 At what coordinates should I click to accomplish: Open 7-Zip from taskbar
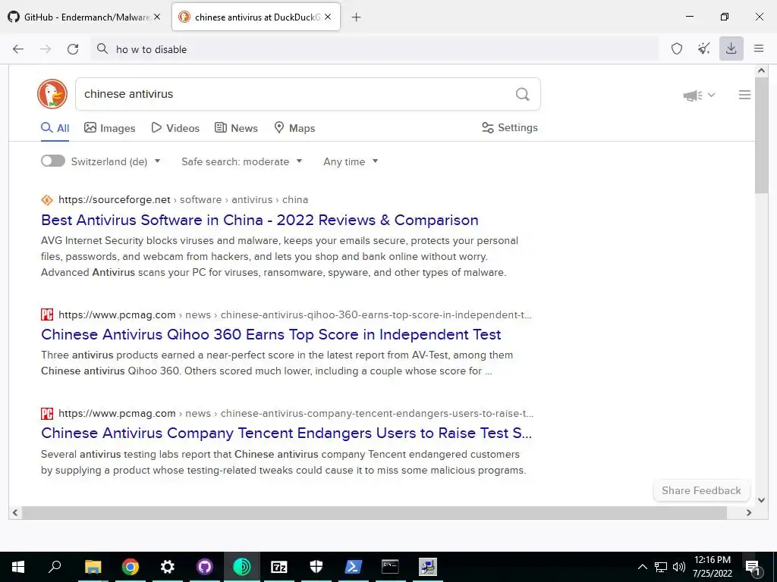point(279,567)
